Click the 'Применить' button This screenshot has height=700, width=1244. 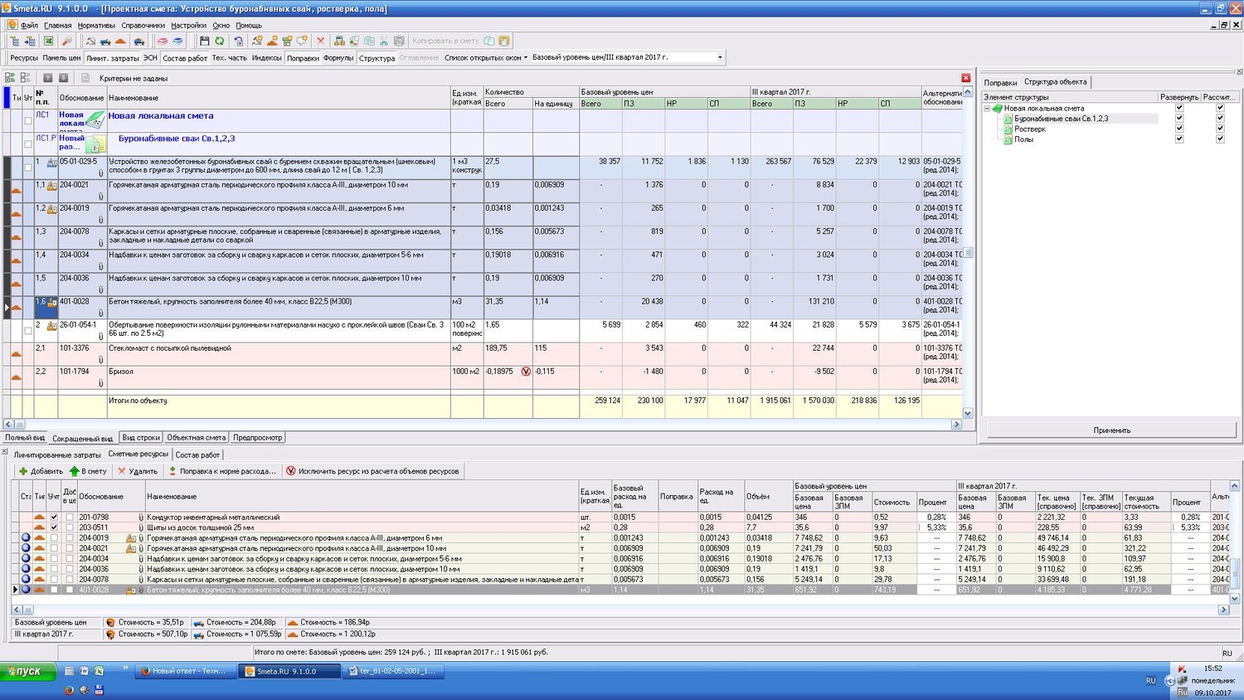[x=1111, y=430]
